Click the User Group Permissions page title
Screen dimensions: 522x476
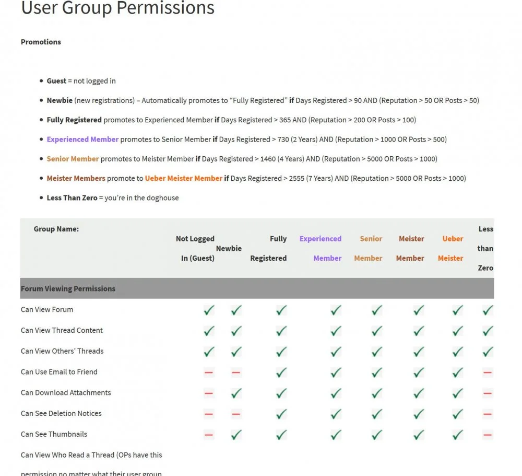(117, 7)
